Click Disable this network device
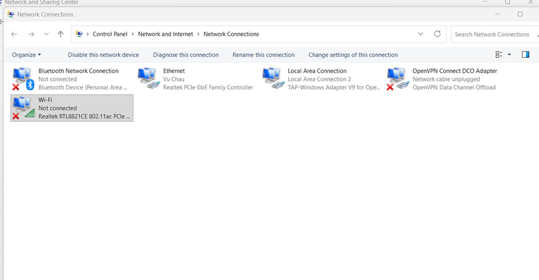The width and height of the screenshot is (539, 280). tap(103, 55)
